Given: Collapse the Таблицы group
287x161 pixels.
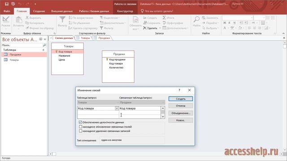Looking at the screenshot, I should (x=43, y=50).
